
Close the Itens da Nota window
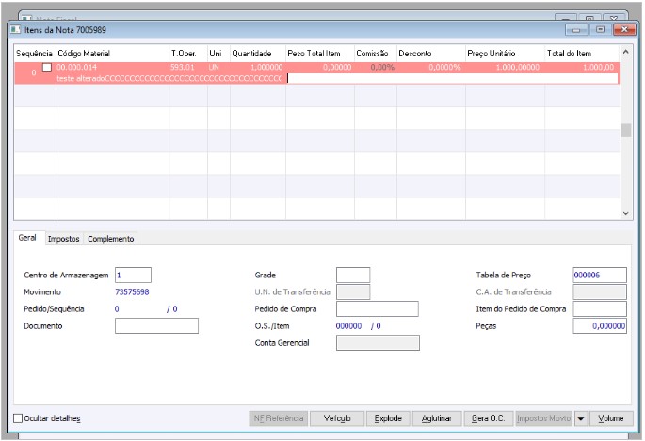coord(624,29)
